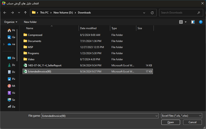Viewport: 206px width, 129px height.
Task: Expand the OneDrive cloud item
Action: (x=4, y=44)
